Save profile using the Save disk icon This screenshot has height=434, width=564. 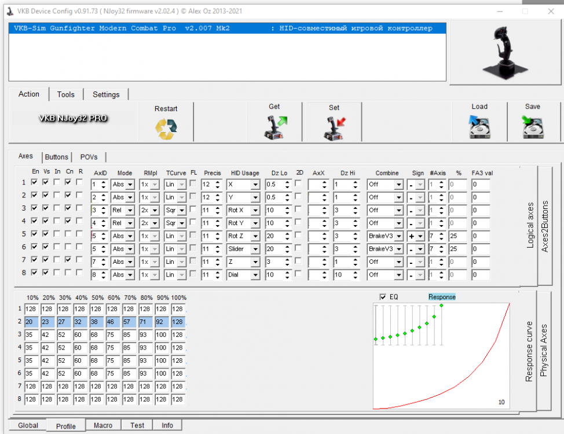(532, 127)
